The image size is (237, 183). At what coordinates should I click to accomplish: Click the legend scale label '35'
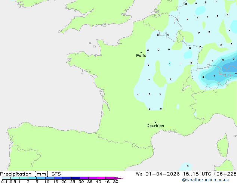(x=90, y=182)
